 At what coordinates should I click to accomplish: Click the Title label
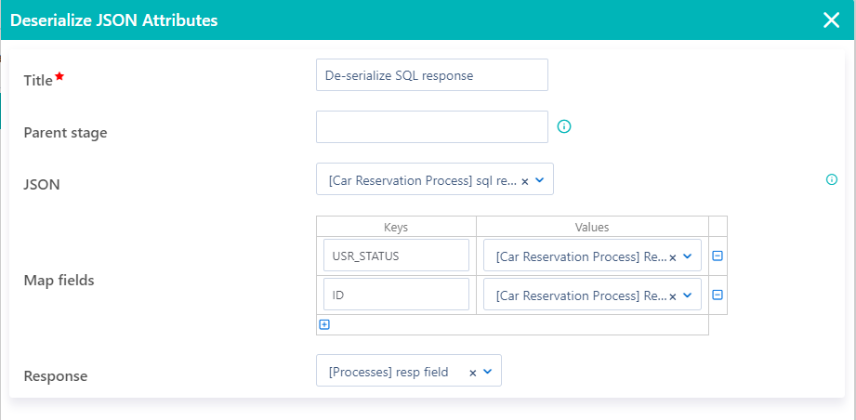38,80
